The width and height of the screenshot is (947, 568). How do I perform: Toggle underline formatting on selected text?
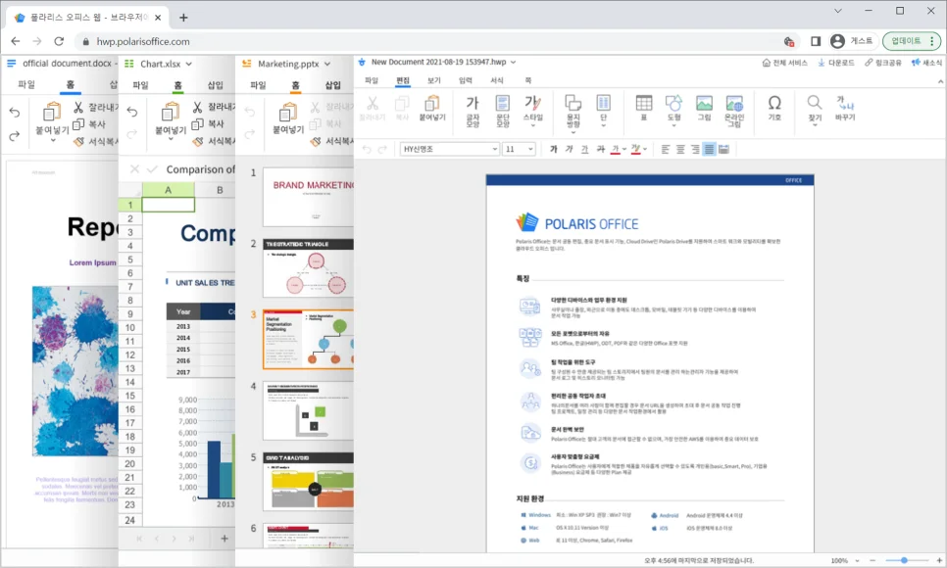pos(586,148)
